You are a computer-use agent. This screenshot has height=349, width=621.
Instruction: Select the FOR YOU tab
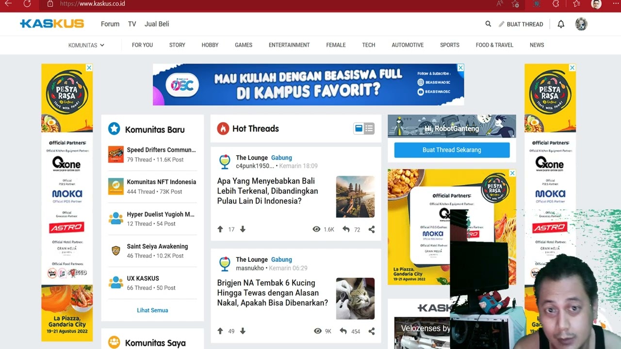tap(142, 45)
